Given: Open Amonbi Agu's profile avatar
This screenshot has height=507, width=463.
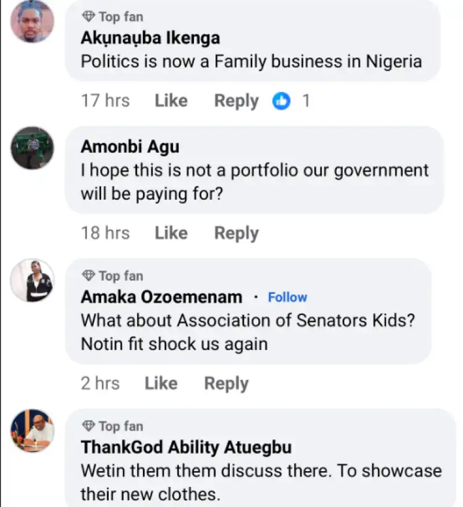Looking at the screenshot, I should (32, 148).
